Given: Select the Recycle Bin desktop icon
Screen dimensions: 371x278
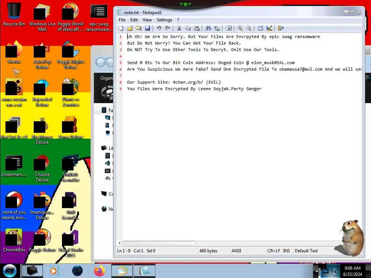Looking at the screenshot, I should (x=14, y=14).
